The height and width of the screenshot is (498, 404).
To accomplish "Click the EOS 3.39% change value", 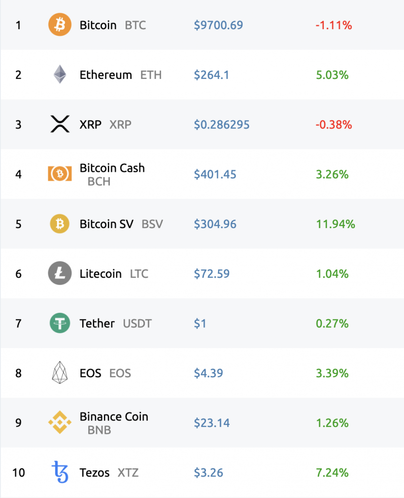I will tap(332, 373).
